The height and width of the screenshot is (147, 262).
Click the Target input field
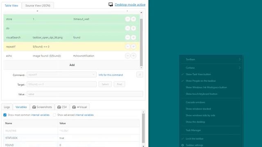point(61,84)
